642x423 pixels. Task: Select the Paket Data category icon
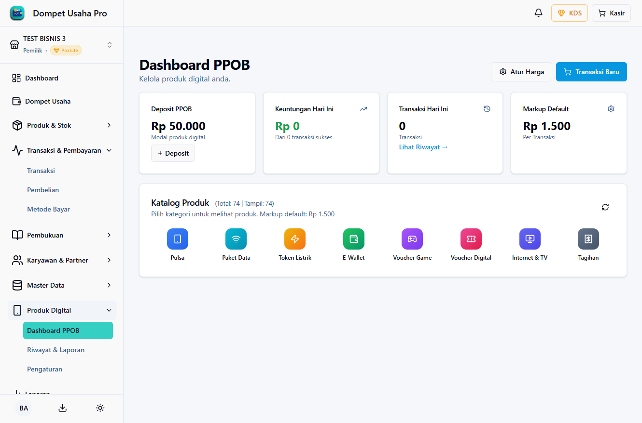click(236, 239)
